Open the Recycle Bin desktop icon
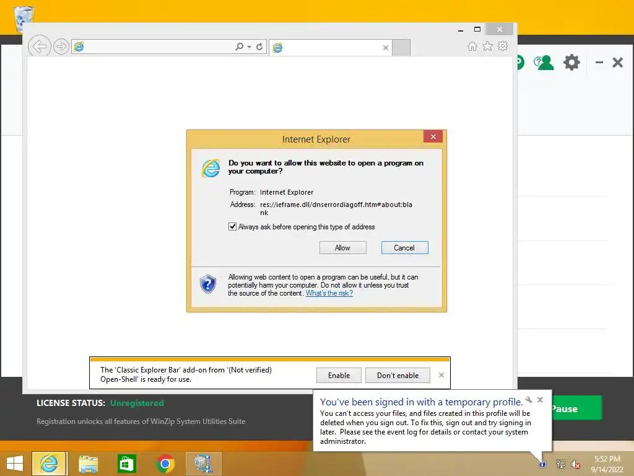Screen dimensions: 634x476 (x=23, y=18)
